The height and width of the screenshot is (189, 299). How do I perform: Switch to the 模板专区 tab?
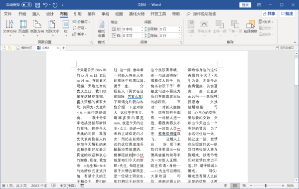[x=24, y=48]
